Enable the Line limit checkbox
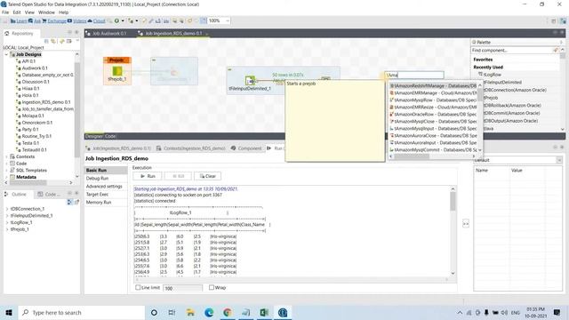This screenshot has height=320, width=569. coord(138,287)
